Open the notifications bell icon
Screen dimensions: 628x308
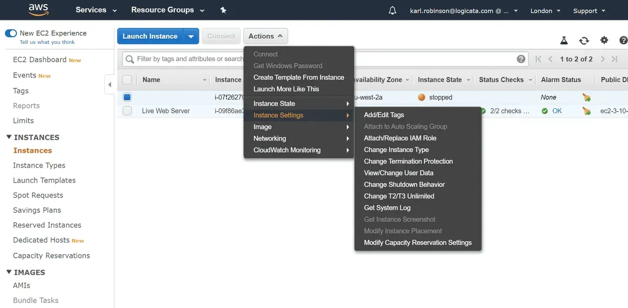[392, 10]
